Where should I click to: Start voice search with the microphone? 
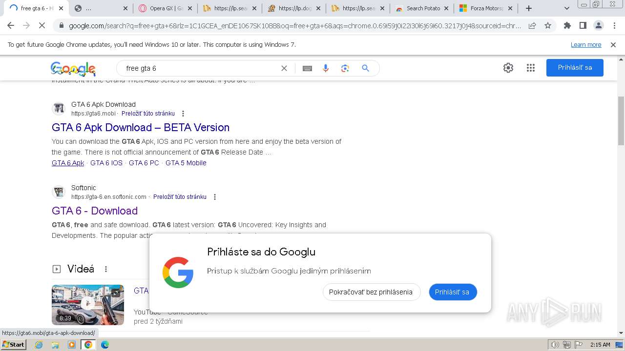(x=326, y=68)
